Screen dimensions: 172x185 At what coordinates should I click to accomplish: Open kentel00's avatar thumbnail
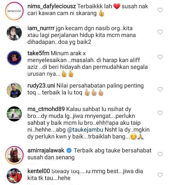[x=14, y=176]
